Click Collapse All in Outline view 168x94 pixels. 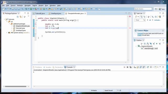pos(145,44)
